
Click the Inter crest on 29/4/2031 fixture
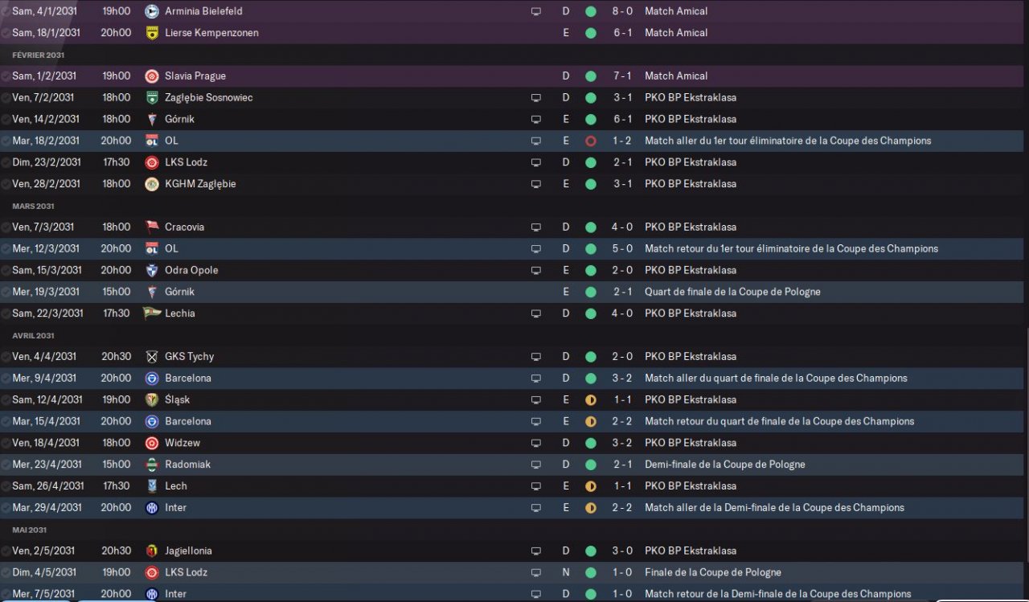tap(151, 507)
